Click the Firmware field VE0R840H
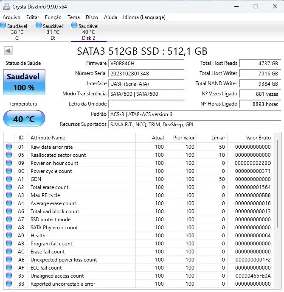Image resolution: width=284 pixels, height=292 pixels. [146, 63]
